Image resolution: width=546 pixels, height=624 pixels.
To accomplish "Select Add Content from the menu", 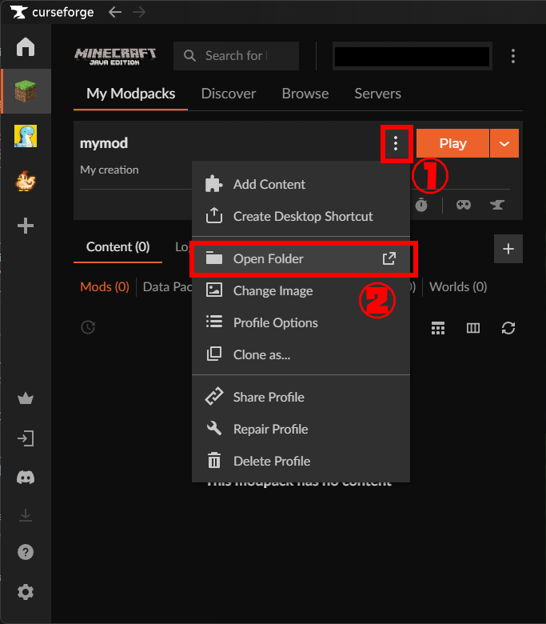I will [301, 185].
